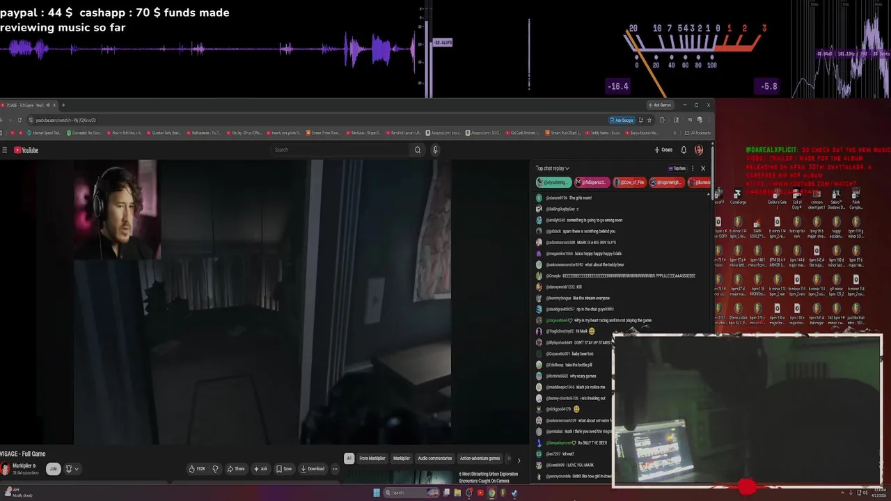The width and height of the screenshot is (891, 501).
Task: Bookmark this page with star icon
Action: pos(649,120)
